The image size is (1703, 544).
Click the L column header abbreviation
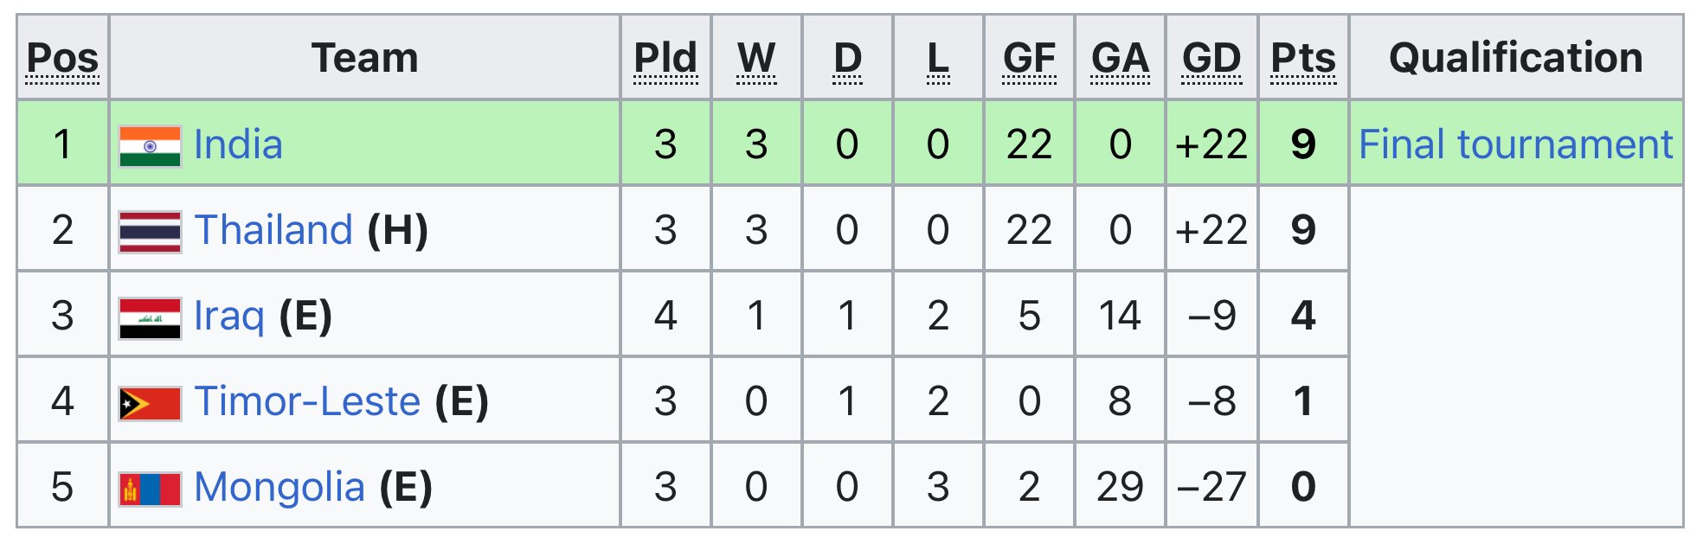pos(938,59)
